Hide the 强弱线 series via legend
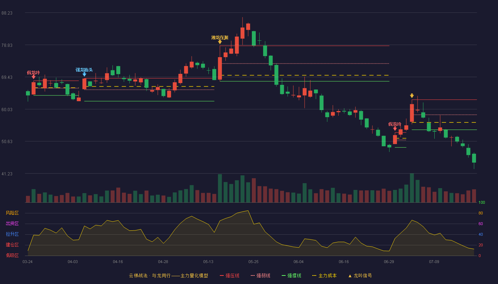Viewport: 498px width, 284px height. (x=260, y=275)
